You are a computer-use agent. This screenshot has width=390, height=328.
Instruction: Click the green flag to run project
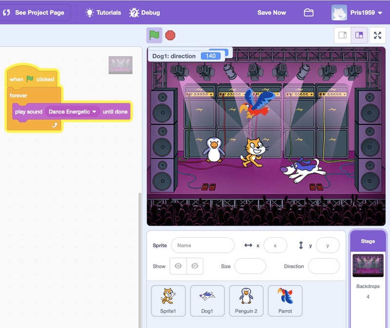click(154, 35)
